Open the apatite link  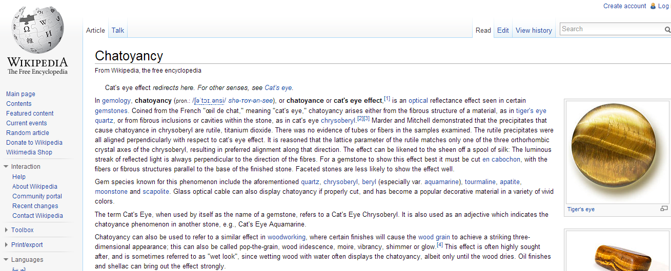510,182
